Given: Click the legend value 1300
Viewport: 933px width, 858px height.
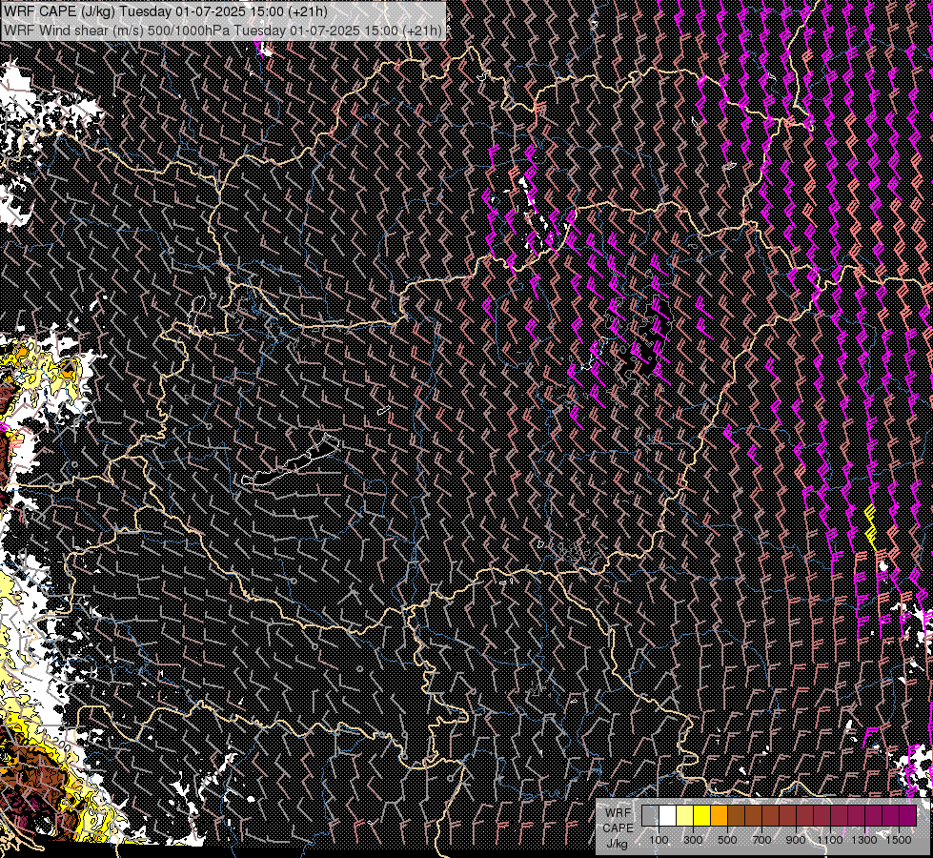Looking at the screenshot, I should tap(864, 840).
